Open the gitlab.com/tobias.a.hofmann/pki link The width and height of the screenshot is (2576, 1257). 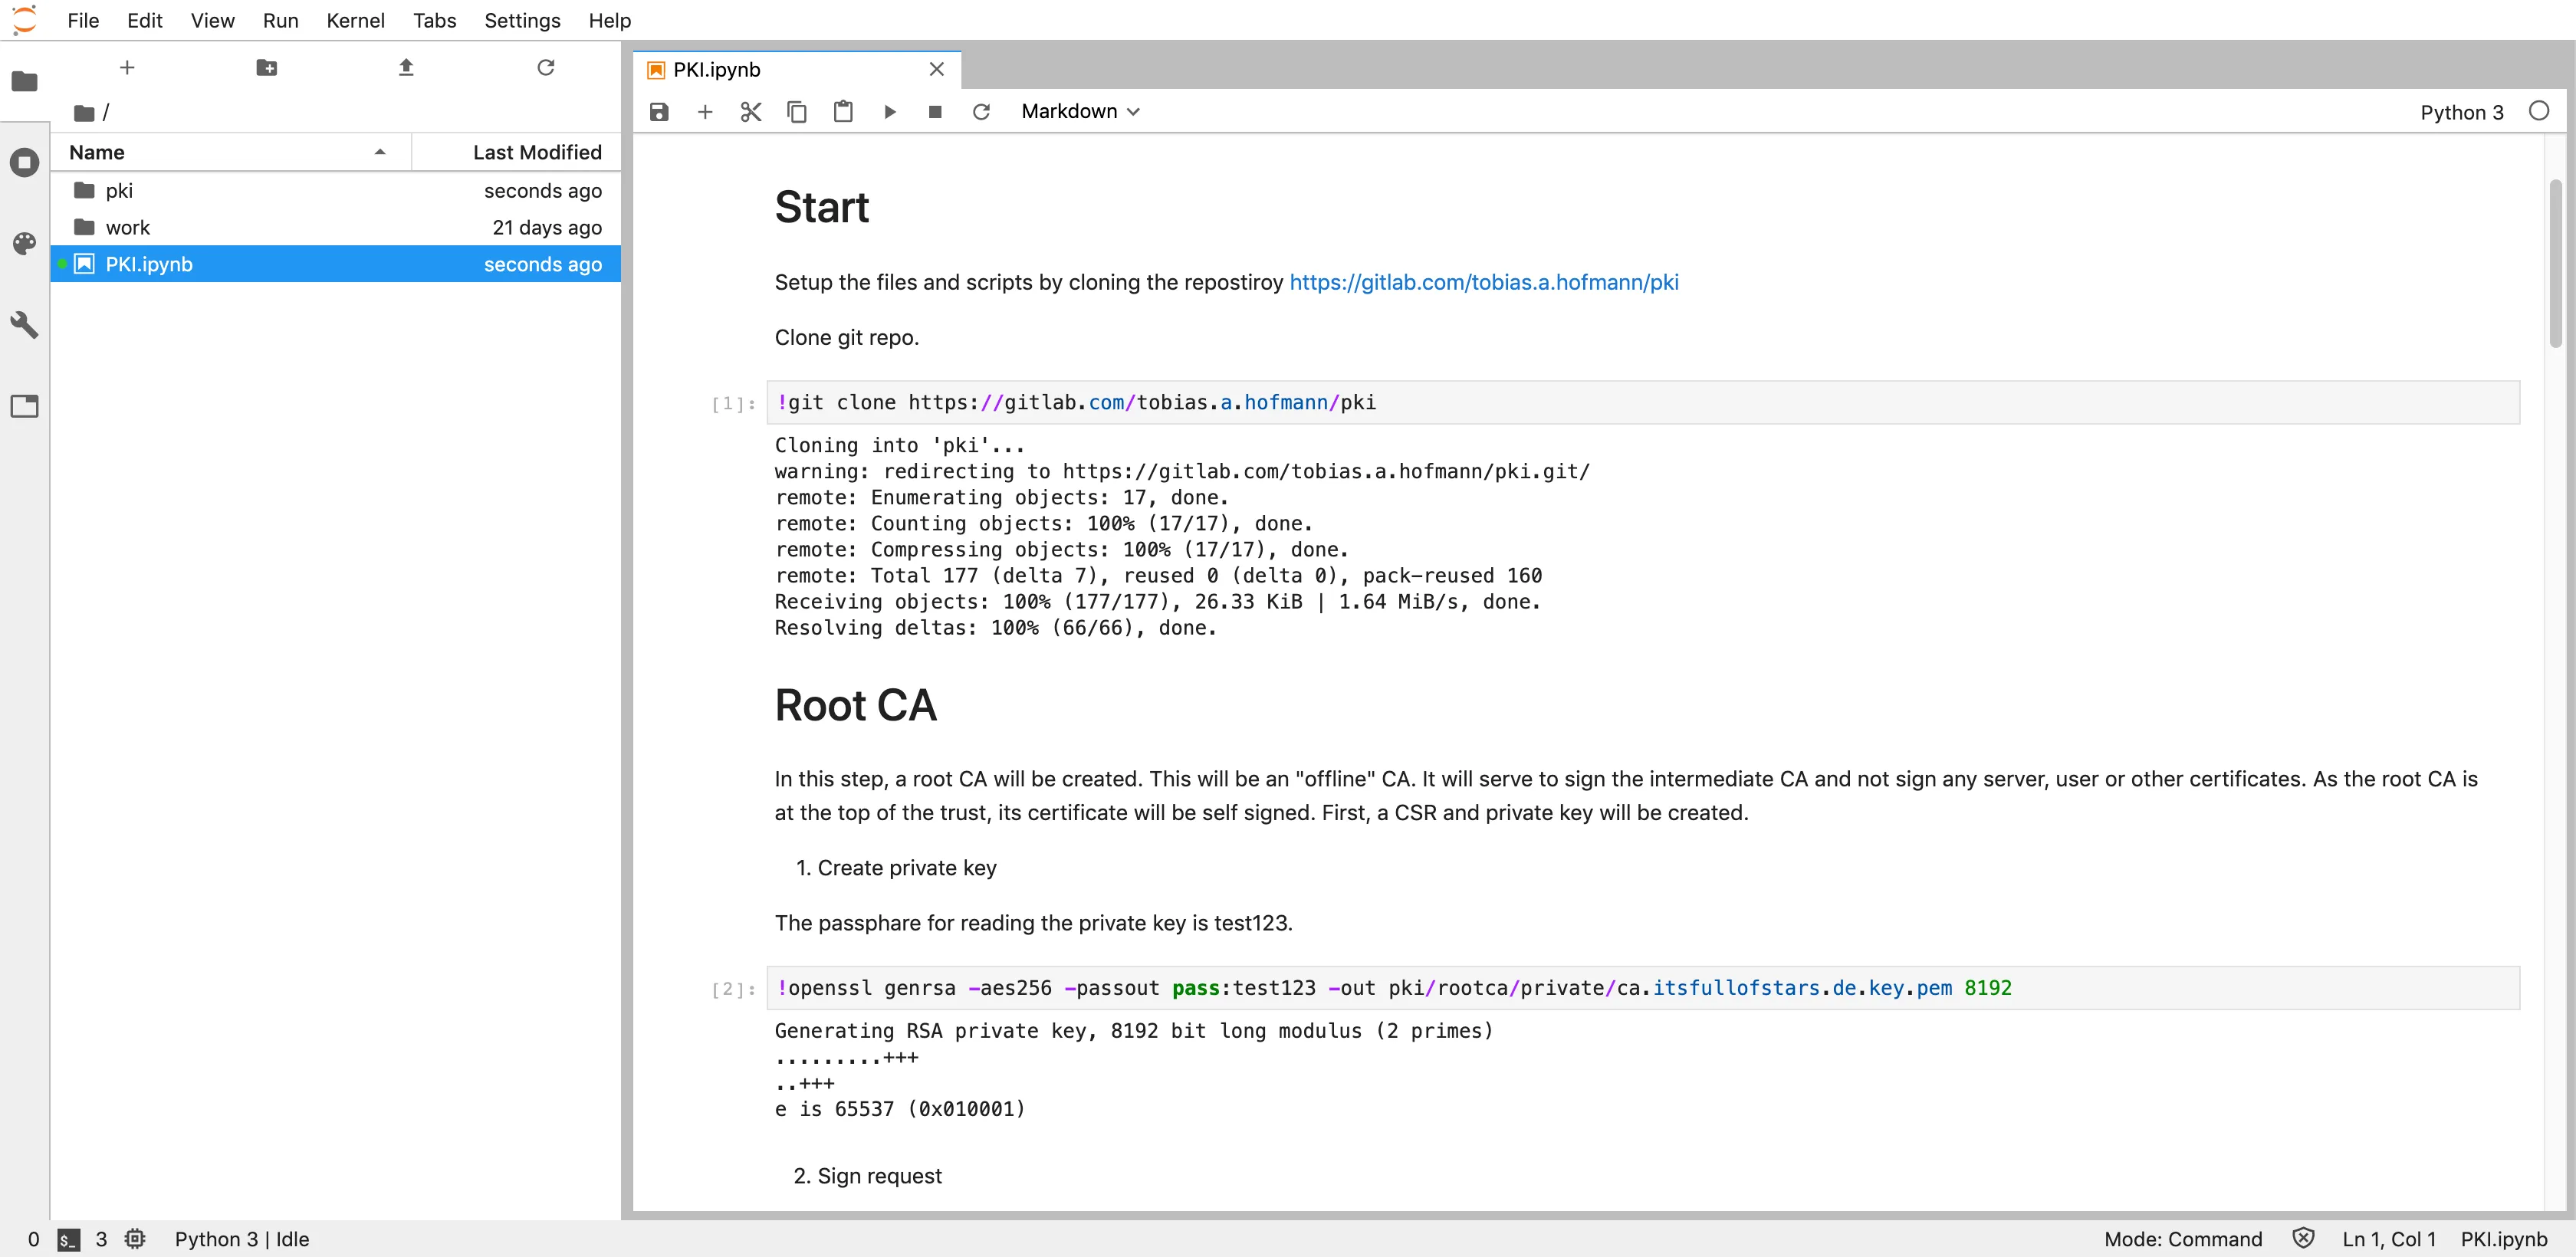(x=1483, y=282)
